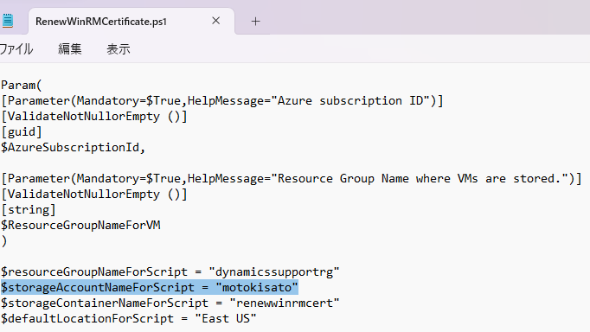Click the Param( line
Screen dimensions: 590x332
(21, 85)
